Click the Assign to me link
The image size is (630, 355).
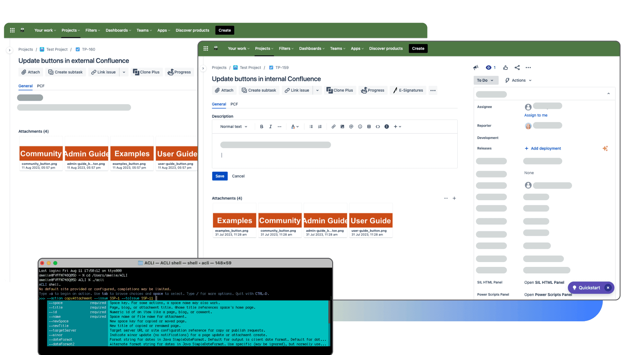(x=536, y=115)
